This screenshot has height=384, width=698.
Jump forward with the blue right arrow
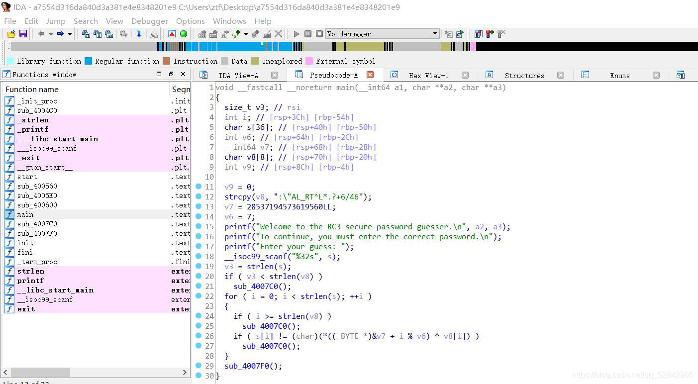click(x=60, y=34)
